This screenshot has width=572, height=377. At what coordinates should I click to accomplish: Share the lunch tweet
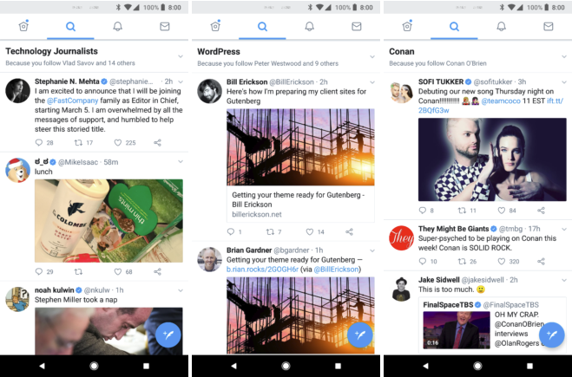point(157,272)
